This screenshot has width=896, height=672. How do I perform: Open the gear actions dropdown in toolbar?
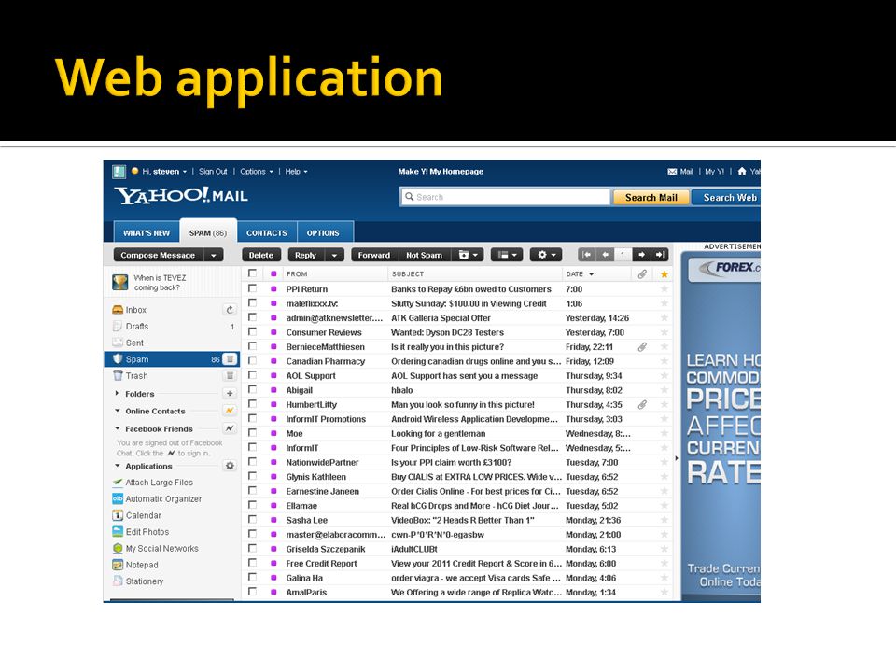[x=546, y=255]
